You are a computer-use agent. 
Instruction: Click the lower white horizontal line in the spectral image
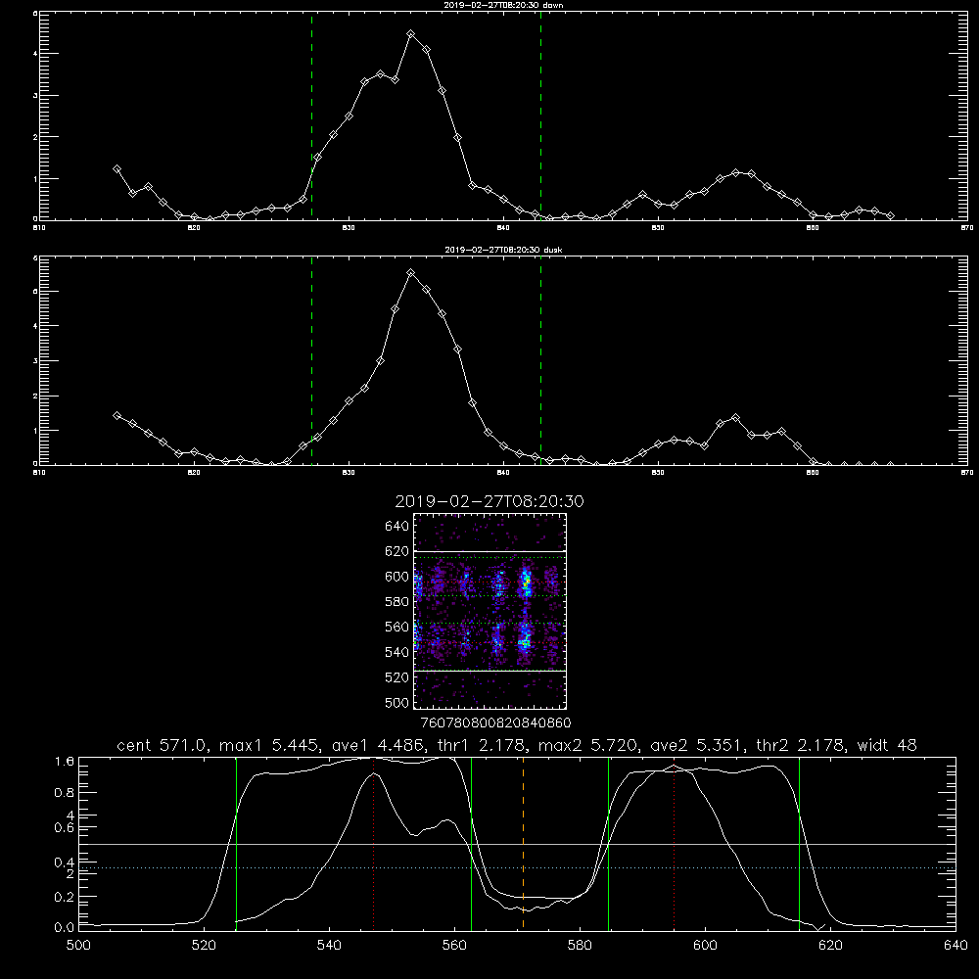(x=489, y=671)
